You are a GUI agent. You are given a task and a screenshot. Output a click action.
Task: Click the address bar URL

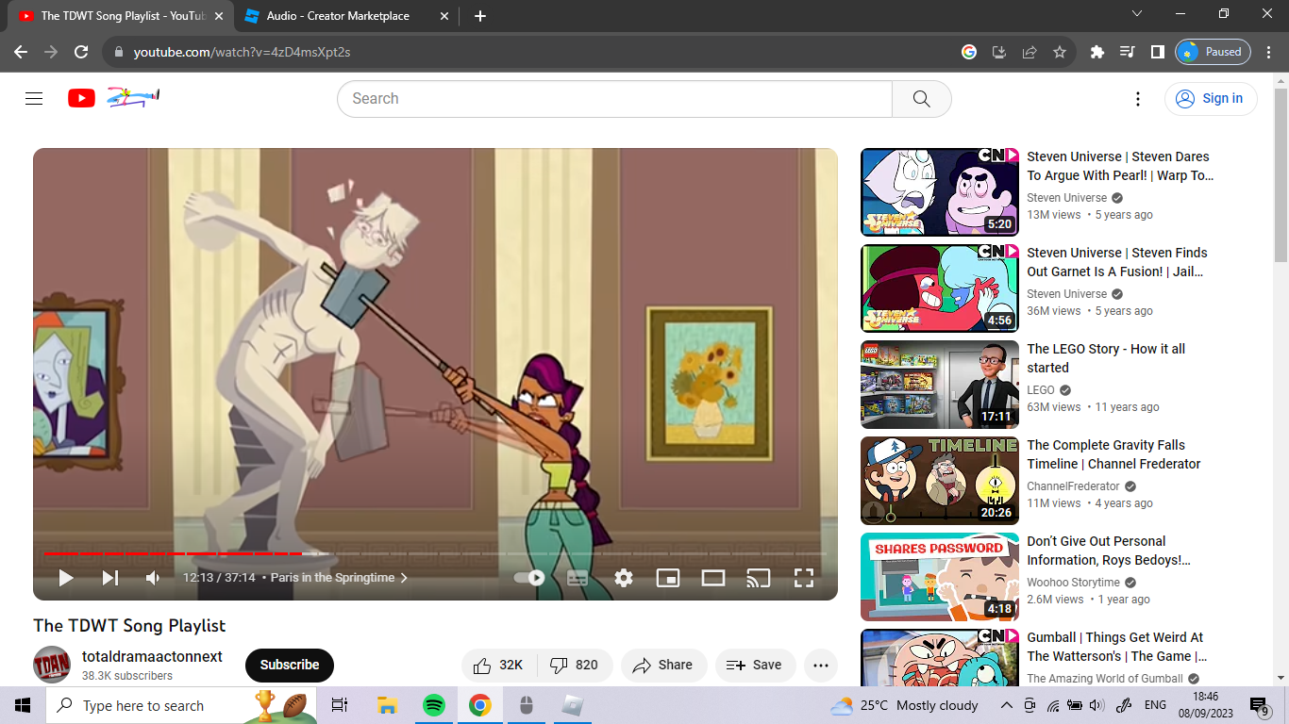point(243,52)
